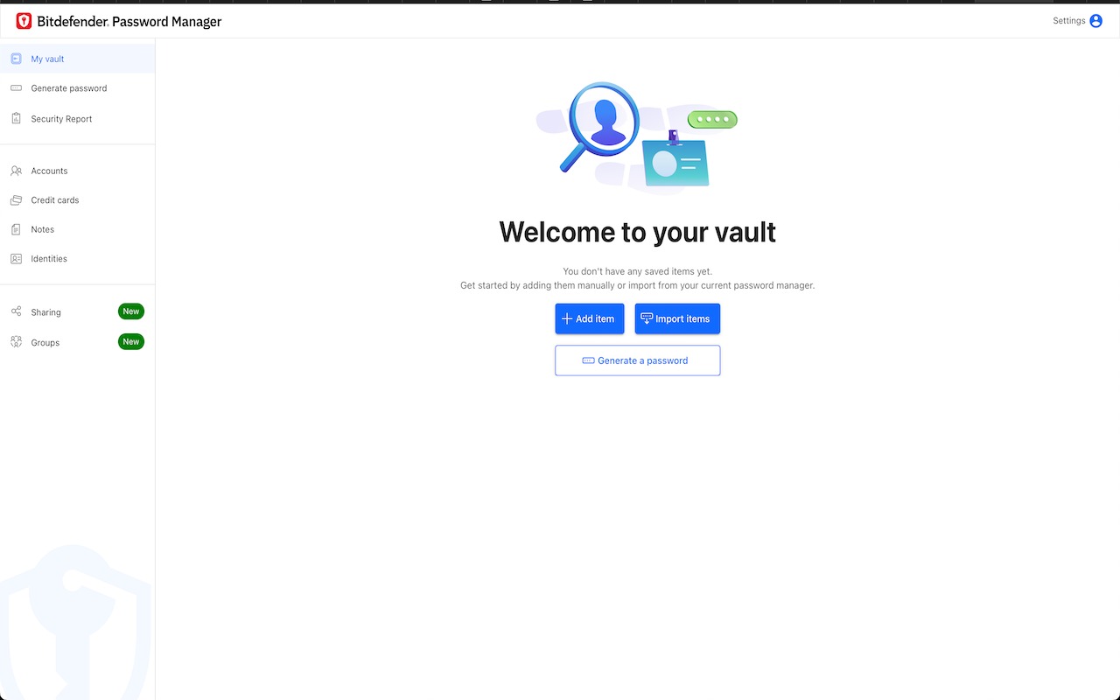Open the Settings link at top right
The image size is (1120, 700).
(1068, 21)
